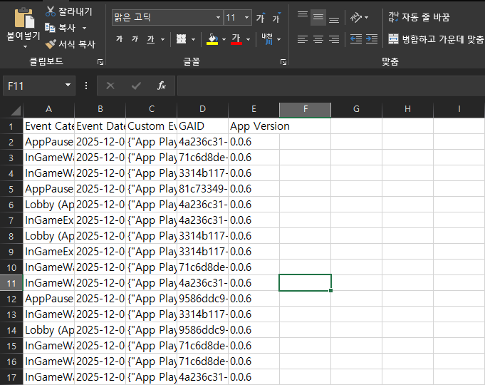Screen dimensions: 485x385
Task: Open font color picker dropdown
Action: (x=248, y=39)
